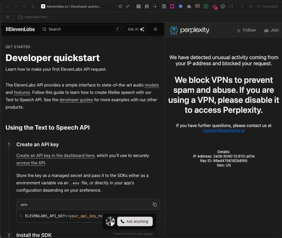
Task: Reload the current page
Action: pyautogui.click(x=24, y=7)
